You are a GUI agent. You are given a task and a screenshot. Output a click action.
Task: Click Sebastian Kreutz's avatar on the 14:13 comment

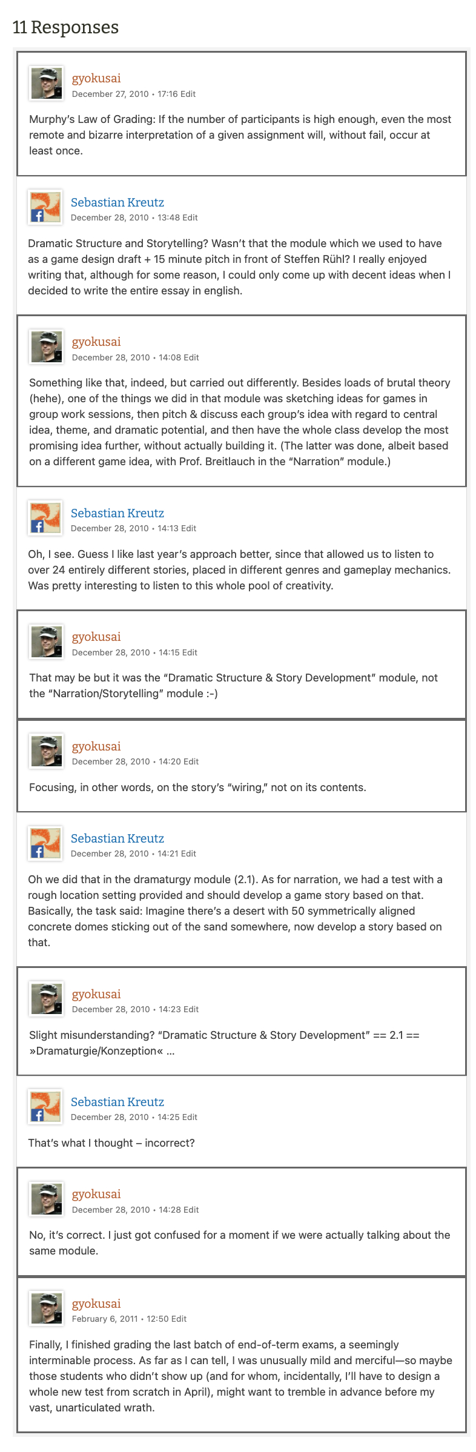point(45,518)
